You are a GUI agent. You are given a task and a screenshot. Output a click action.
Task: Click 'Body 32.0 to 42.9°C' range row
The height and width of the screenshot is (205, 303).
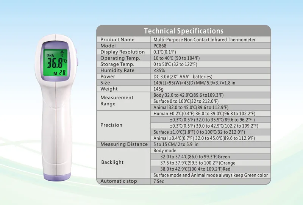[211, 95]
